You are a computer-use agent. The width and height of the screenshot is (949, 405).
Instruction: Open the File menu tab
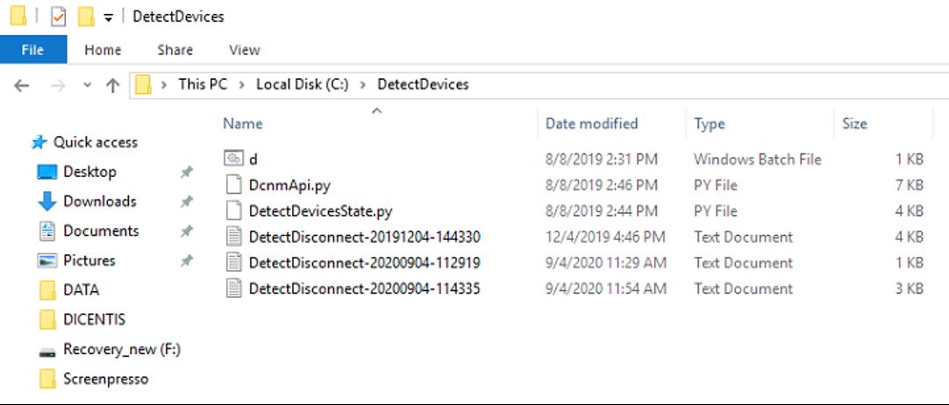(x=32, y=50)
